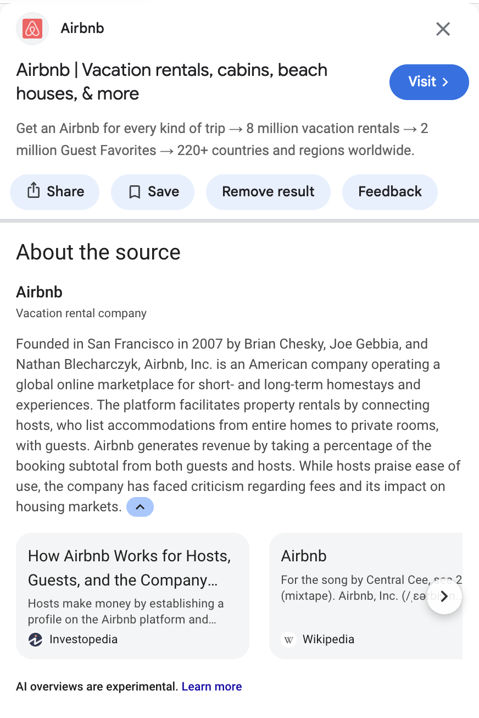Collapse the Airbnb description with the chevron
Image resolution: width=479 pixels, height=718 pixels.
coord(140,507)
